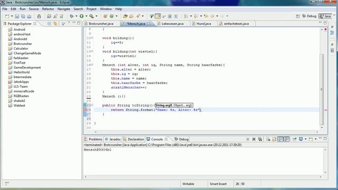Select the HelloWorld project

click(x=22, y=72)
